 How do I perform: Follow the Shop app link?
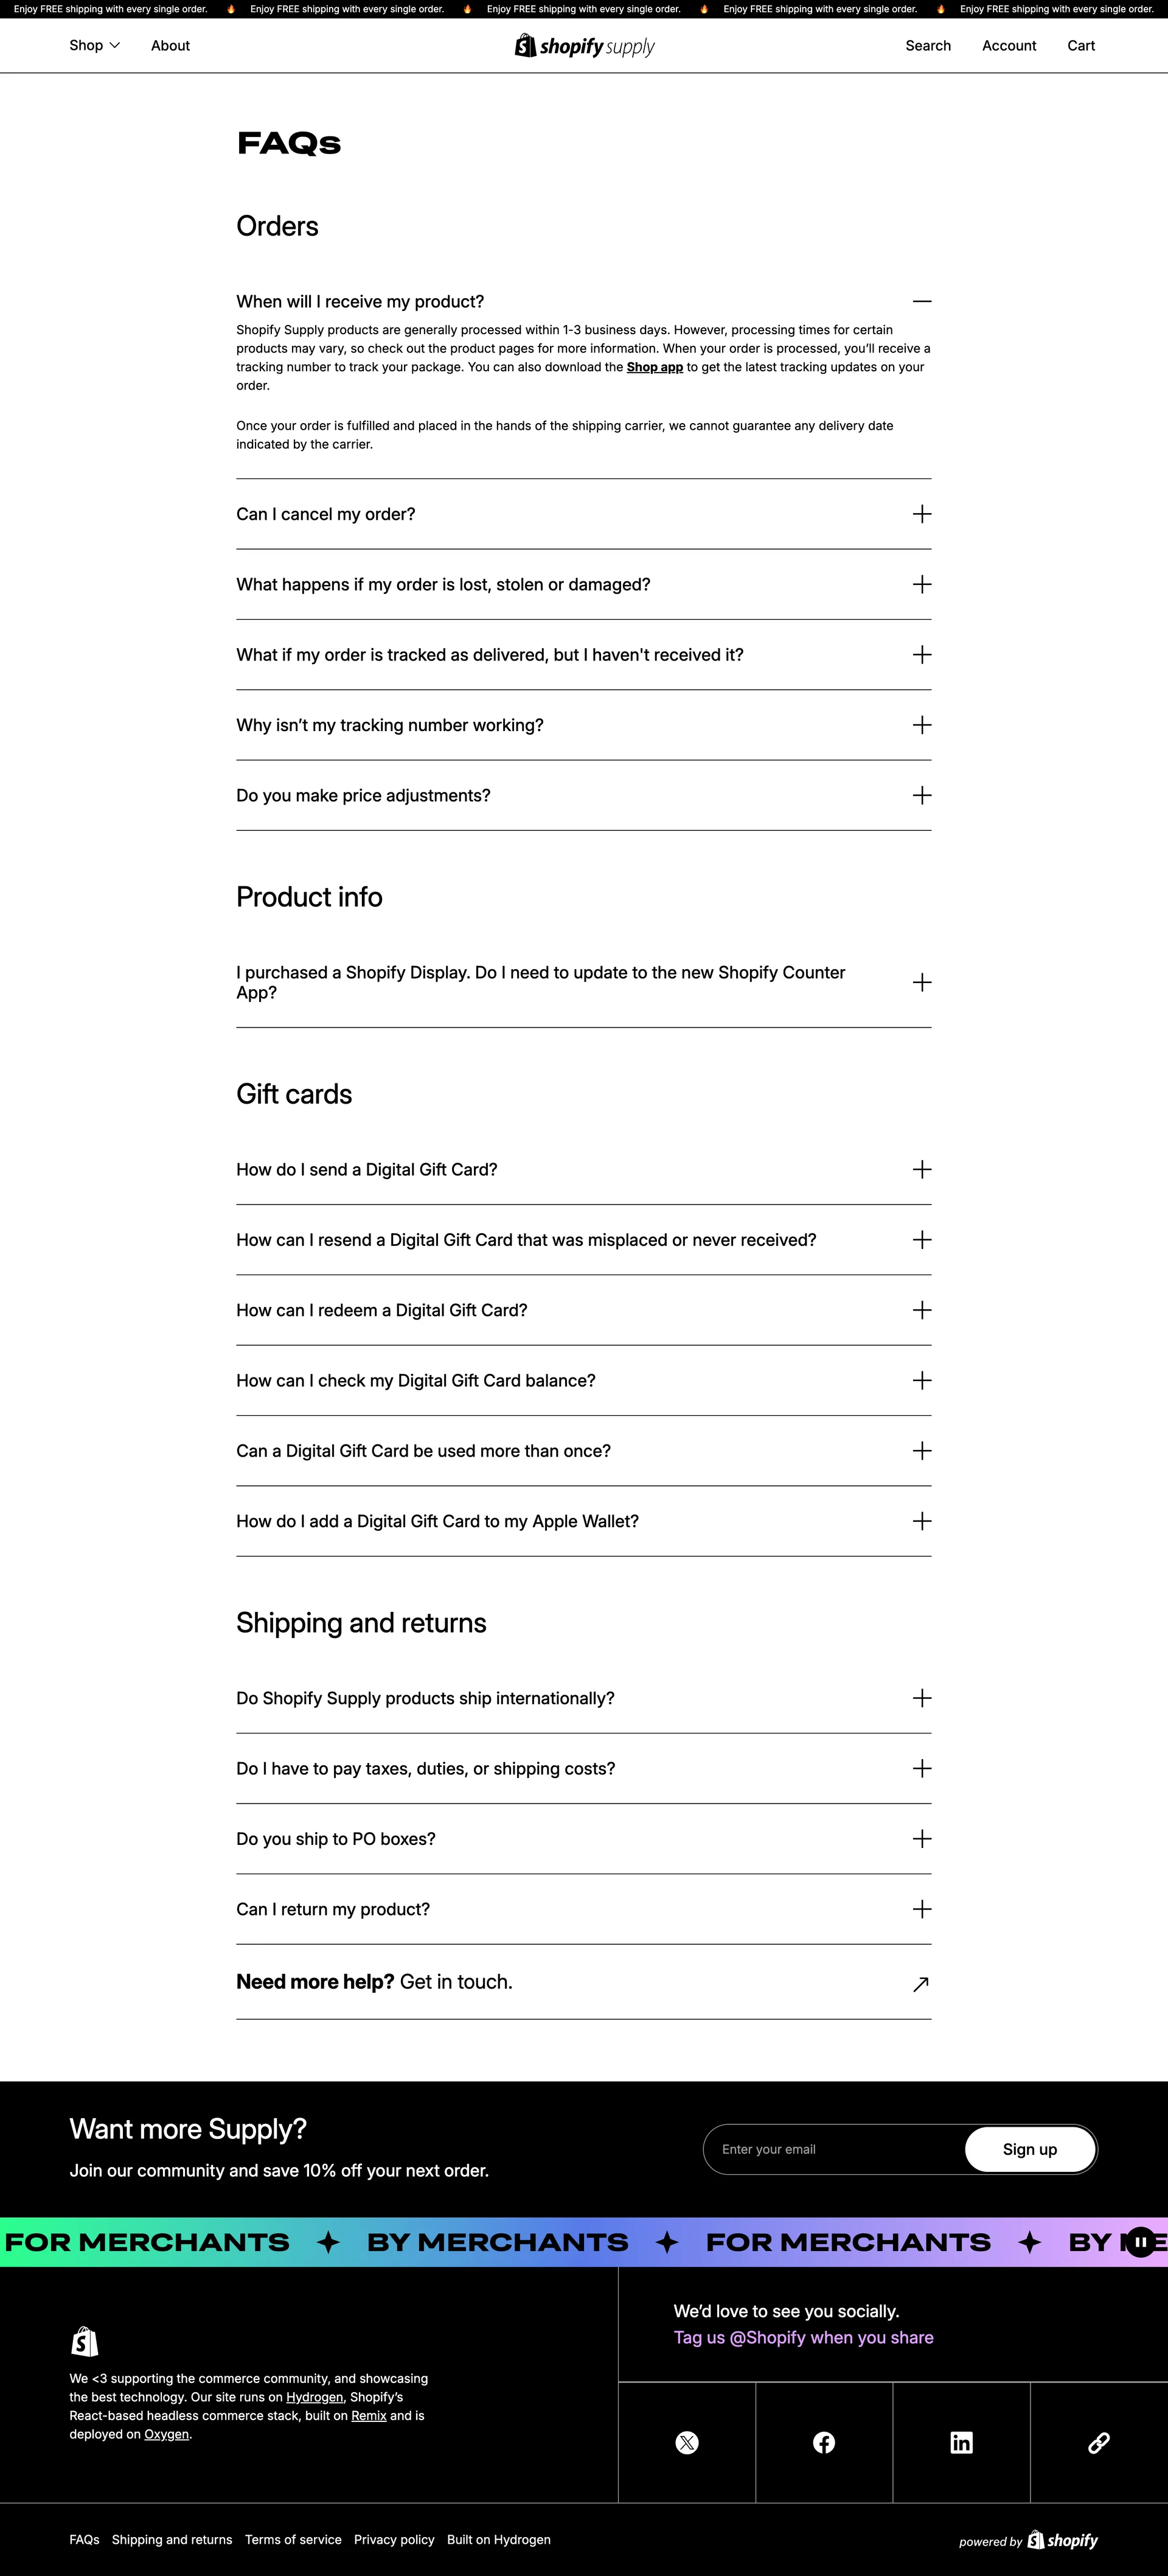pyautogui.click(x=655, y=367)
